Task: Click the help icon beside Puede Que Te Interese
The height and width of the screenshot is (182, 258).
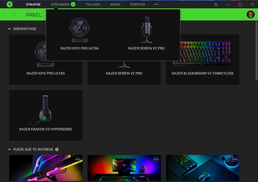Action: (x=57, y=149)
